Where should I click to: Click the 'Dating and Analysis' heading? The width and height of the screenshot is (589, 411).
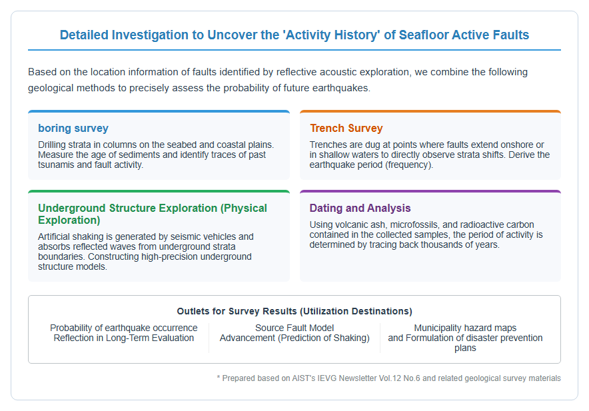360,208
